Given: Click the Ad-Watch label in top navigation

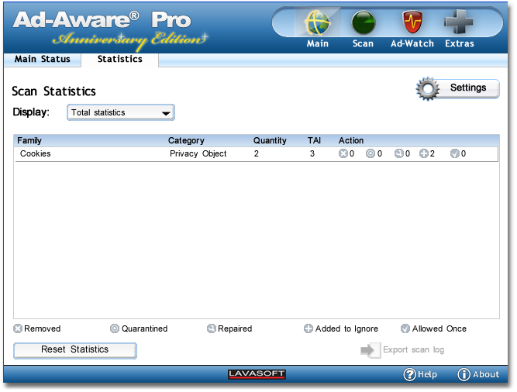Looking at the screenshot, I should [412, 43].
